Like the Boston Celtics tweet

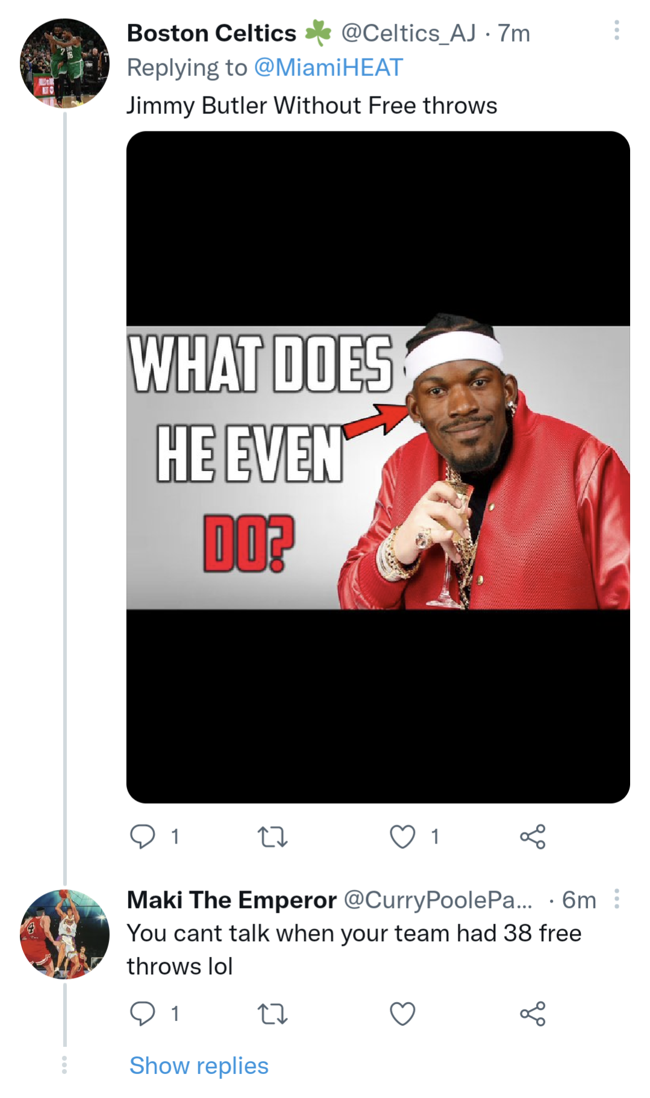tap(402, 836)
